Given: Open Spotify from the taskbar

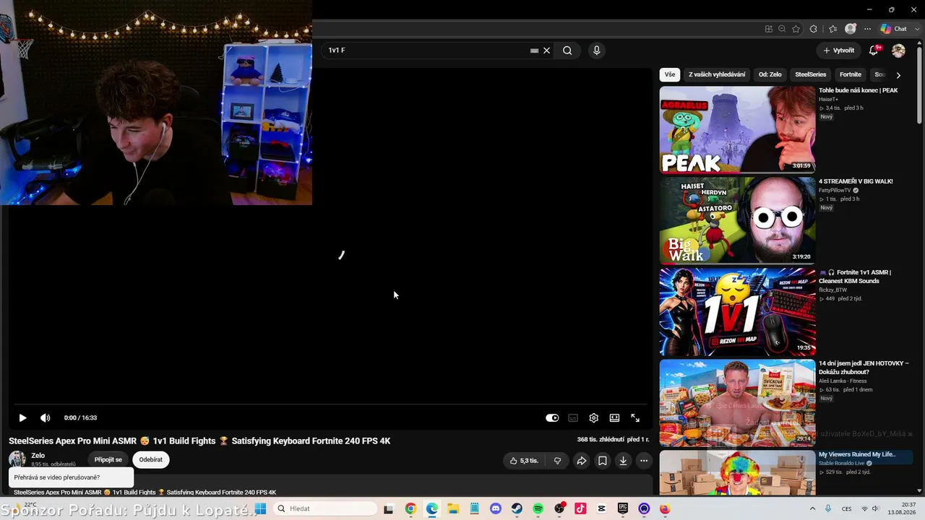Looking at the screenshot, I should [x=538, y=508].
